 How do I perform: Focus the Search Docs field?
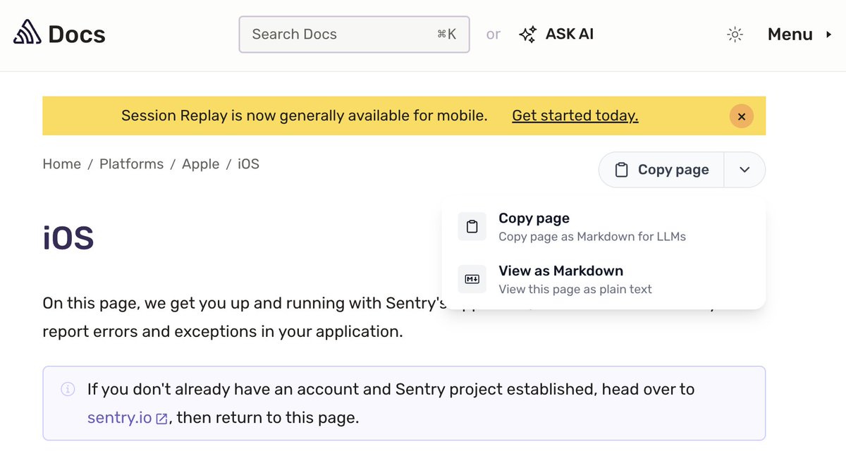click(x=354, y=34)
